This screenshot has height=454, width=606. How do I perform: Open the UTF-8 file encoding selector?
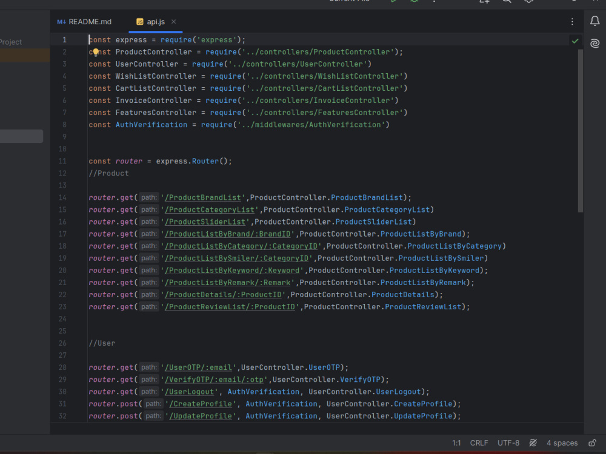[x=508, y=443]
